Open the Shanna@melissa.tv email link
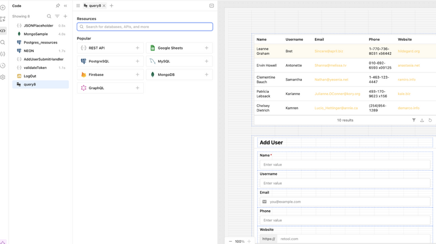436x244 pixels. click(x=330, y=65)
